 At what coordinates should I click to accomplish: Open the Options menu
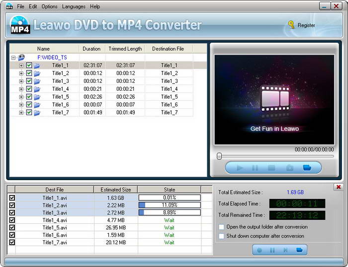pos(50,6)
